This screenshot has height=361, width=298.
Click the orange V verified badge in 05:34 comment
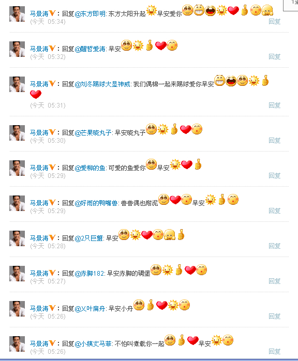pyautogui.click(x=52, y=13)
